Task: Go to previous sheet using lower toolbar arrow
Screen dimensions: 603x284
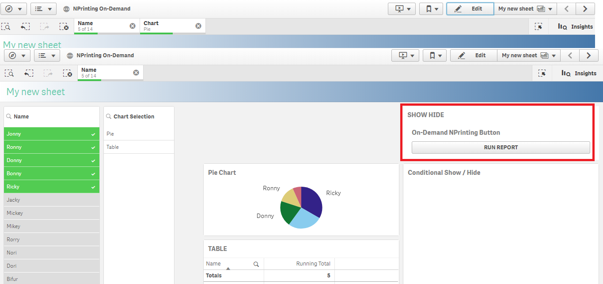Action: click(570, 55)
